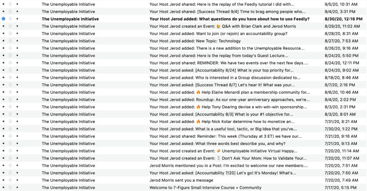Image resolution: width=367 pixels, height=191 pixels.
Task: Toggle the first status dot on Jerod Morris message row
Action: pyautogui.click(x=4, y=180)
